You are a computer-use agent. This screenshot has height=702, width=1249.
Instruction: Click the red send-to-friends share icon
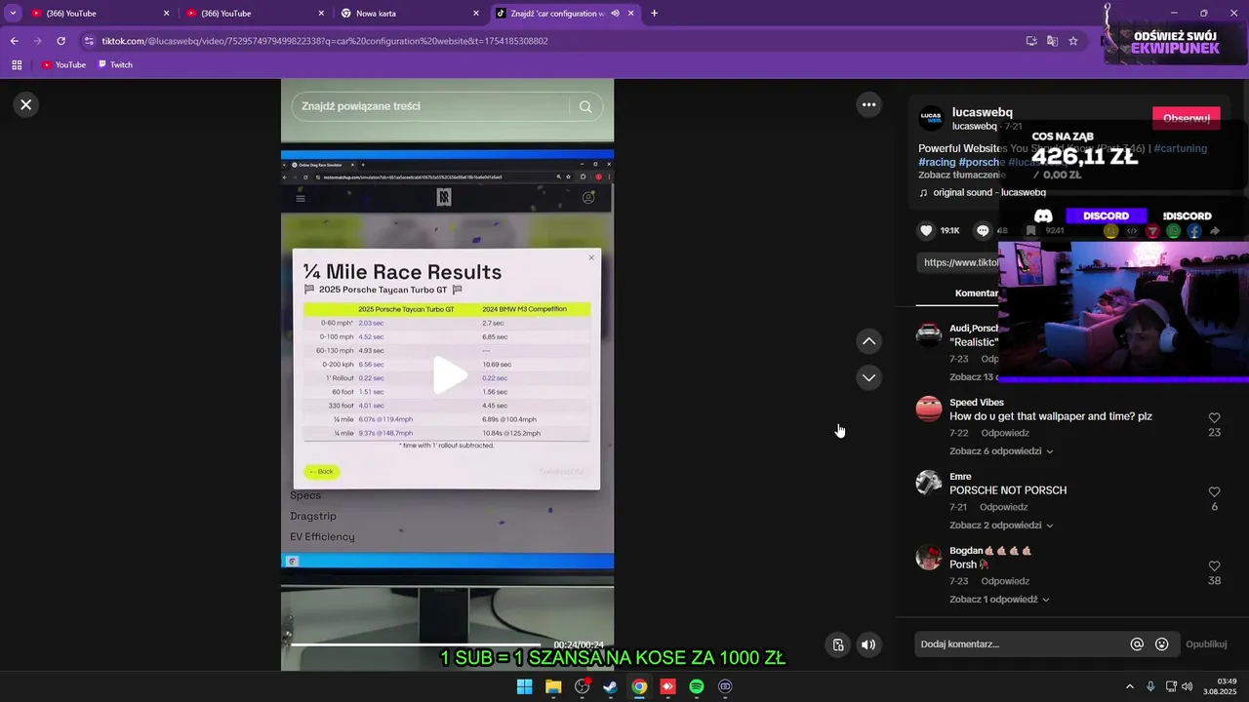(x=1152, y=231)
